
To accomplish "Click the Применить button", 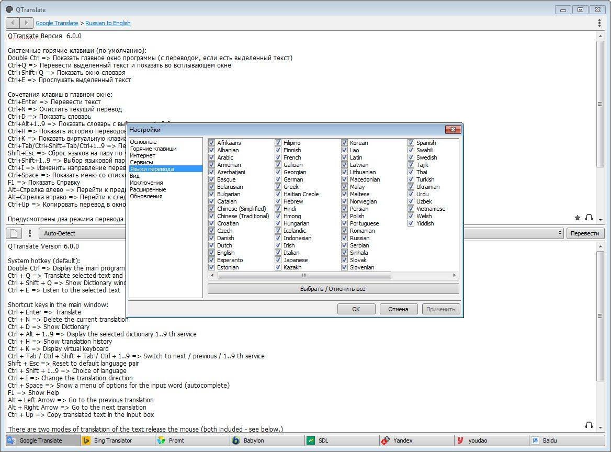I will [x=440, y=309].
